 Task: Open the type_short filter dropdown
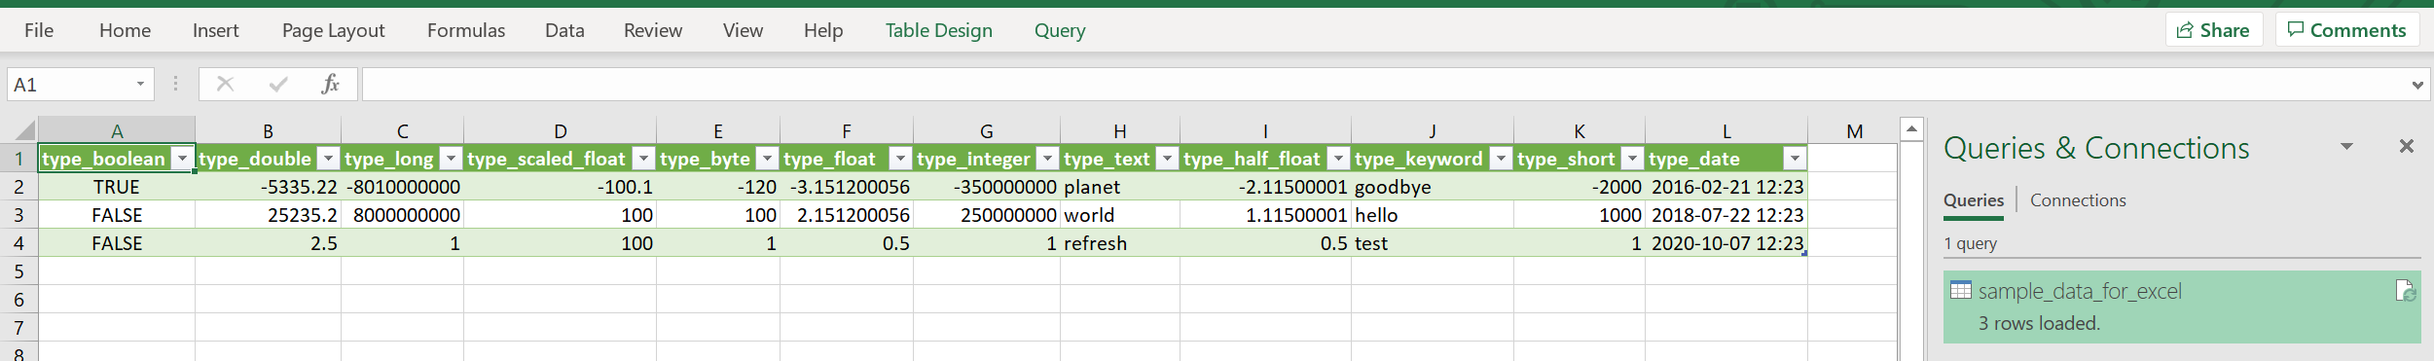[1632, 159]
